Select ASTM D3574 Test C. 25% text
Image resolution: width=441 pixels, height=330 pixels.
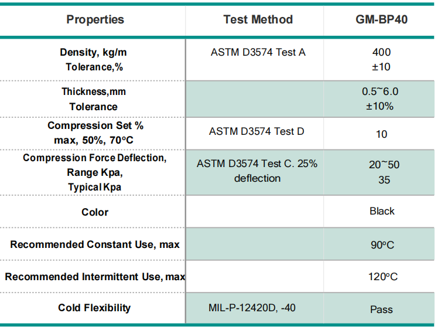click(257, 164)
